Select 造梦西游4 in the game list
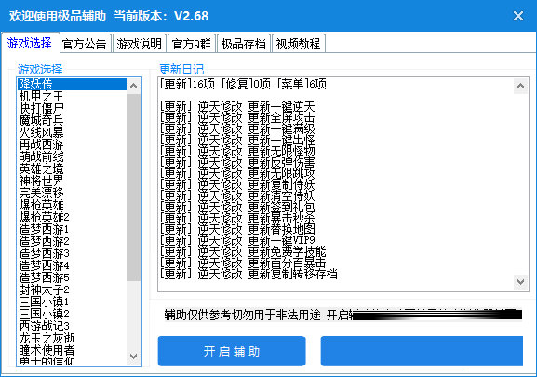This screenshot has width=537, height=377. pos(72,265)
